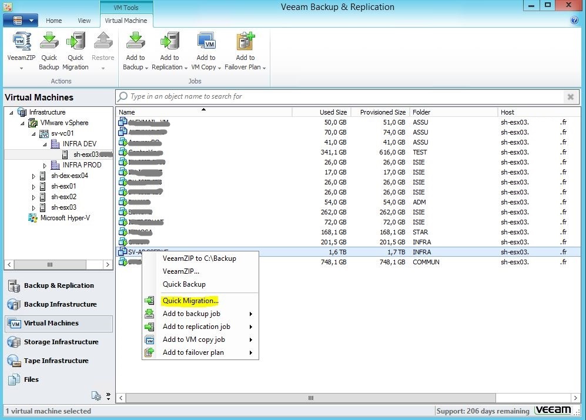Image resolution: width=586 pixels, height=420 pixels.
Task: Open the Backup & Replication navigation pane
Action: pyautogui.click(x=59, y=285)
